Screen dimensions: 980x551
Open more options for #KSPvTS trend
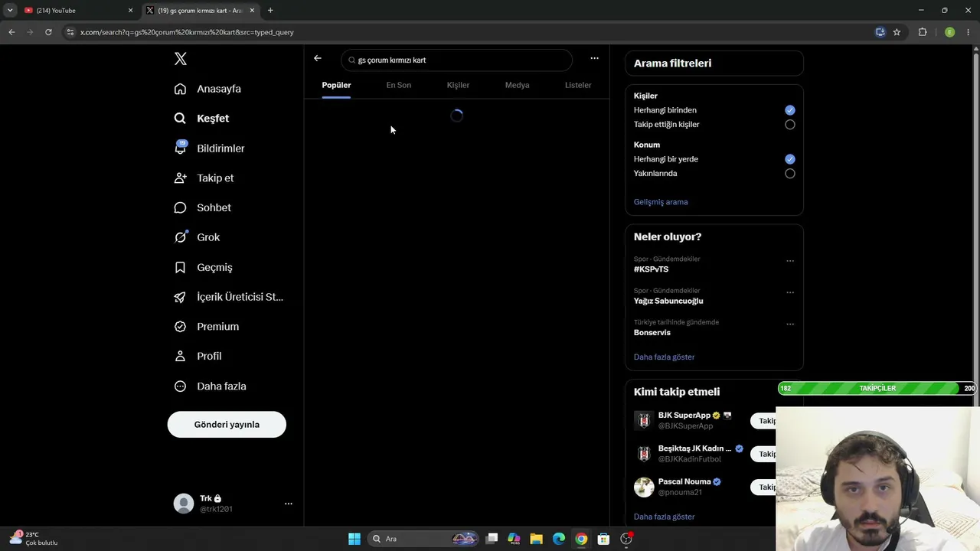(x=790, y=261)
